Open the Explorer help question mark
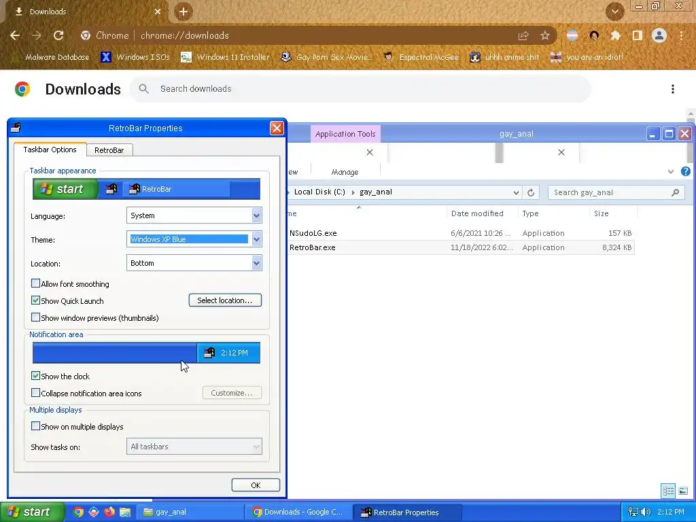The width and height of the screenshot is (696, 522). [685, 171]
